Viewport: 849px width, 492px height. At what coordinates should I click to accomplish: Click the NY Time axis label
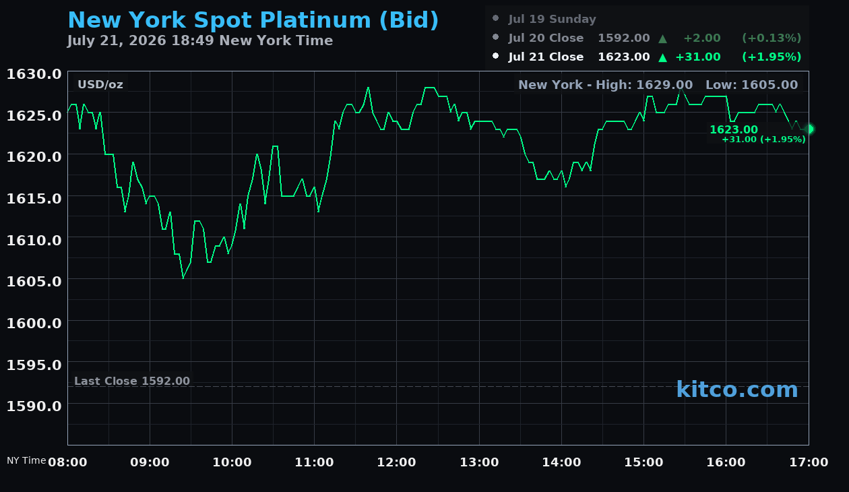pos(26,460)
